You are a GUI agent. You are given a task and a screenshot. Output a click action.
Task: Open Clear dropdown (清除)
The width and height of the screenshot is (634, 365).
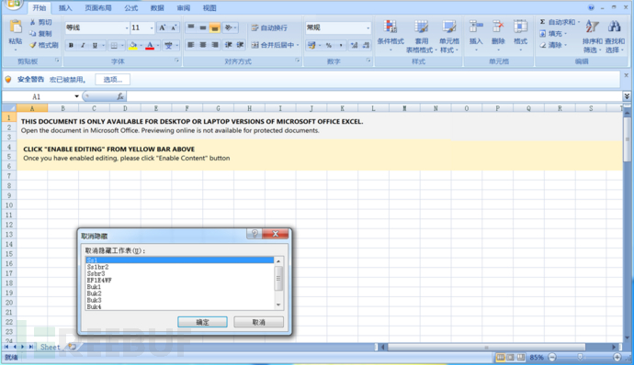(553, 45)
